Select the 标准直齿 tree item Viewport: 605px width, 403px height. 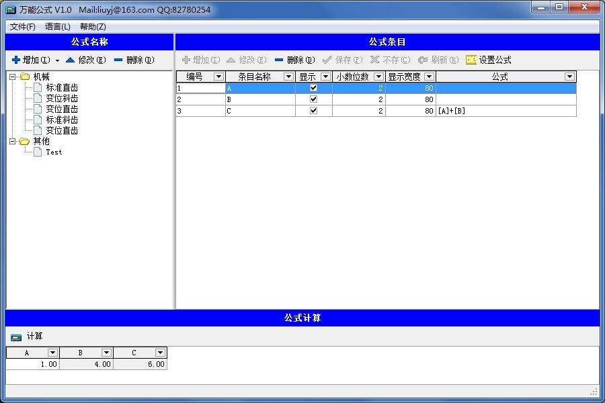[x=62, y=87]
